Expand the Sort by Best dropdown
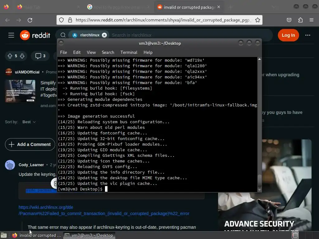 29,122
